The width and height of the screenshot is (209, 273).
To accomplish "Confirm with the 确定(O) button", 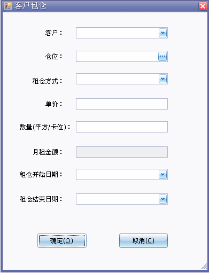I will click(x=62, y=241).
